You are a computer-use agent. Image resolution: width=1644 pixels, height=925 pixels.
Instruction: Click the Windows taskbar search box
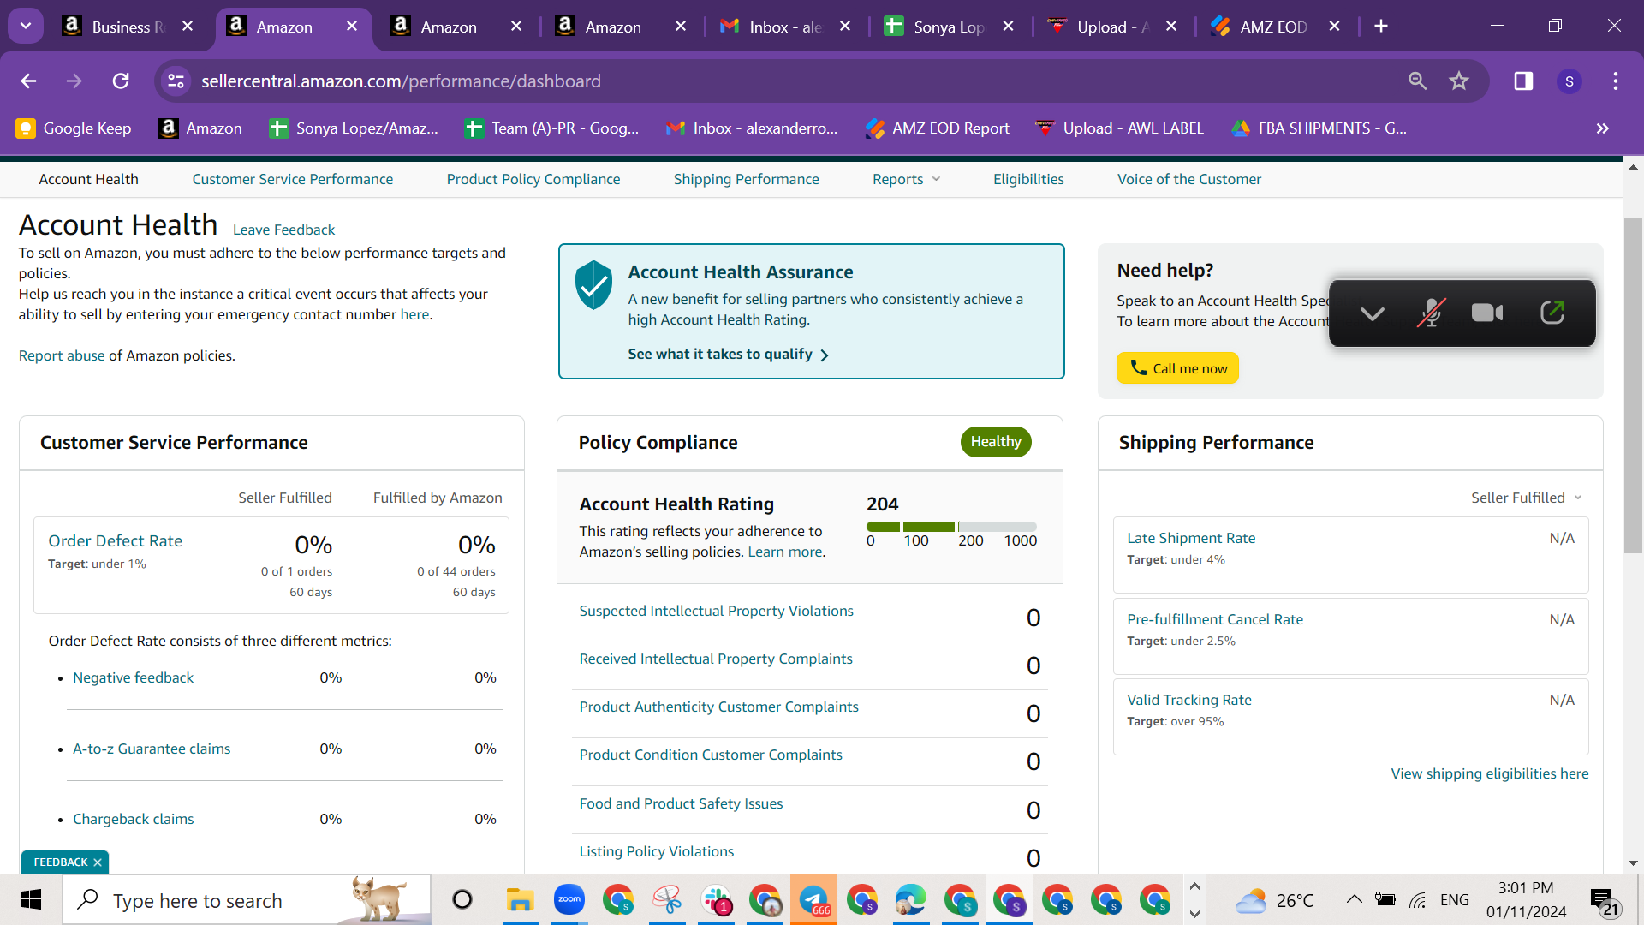[x=247, y=900]
